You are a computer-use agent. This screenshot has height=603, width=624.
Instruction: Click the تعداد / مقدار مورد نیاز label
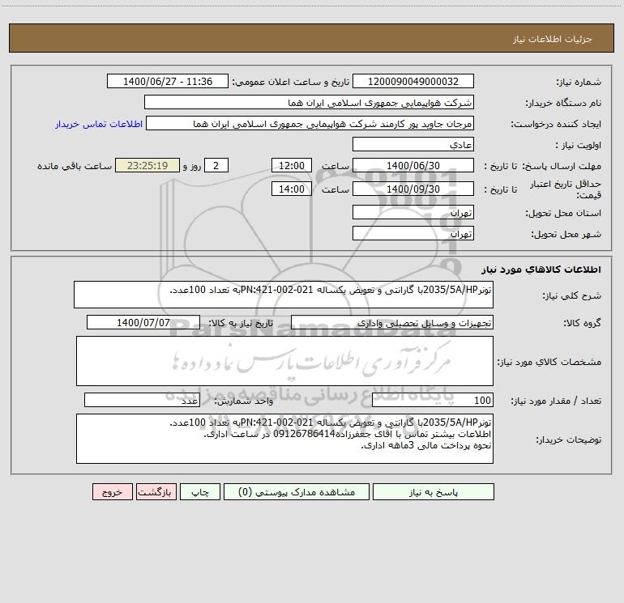[x=556, y=401]
